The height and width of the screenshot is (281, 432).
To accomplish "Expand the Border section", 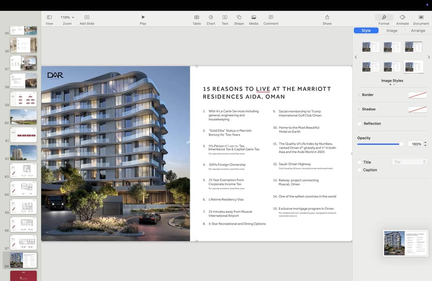I will (358, 95).
